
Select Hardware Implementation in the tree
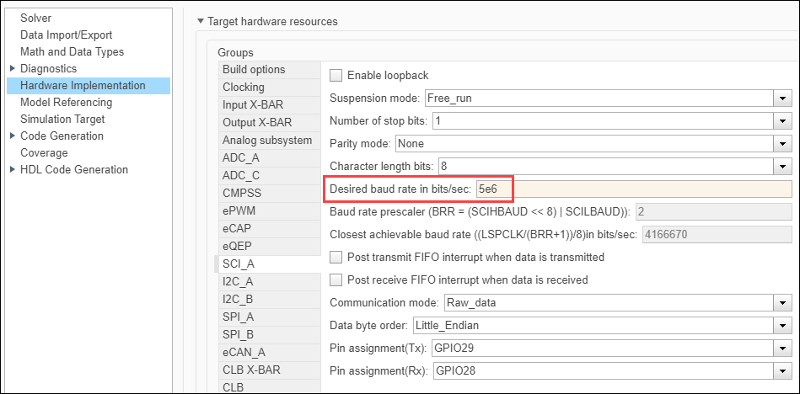83,85
